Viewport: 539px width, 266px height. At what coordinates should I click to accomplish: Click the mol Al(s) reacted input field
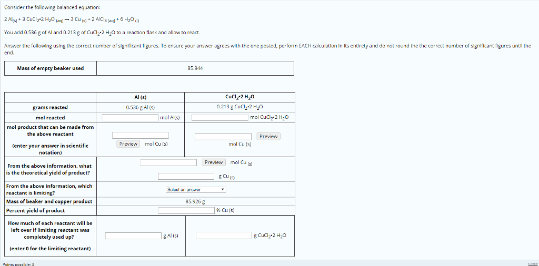click(x=131, y=117)
